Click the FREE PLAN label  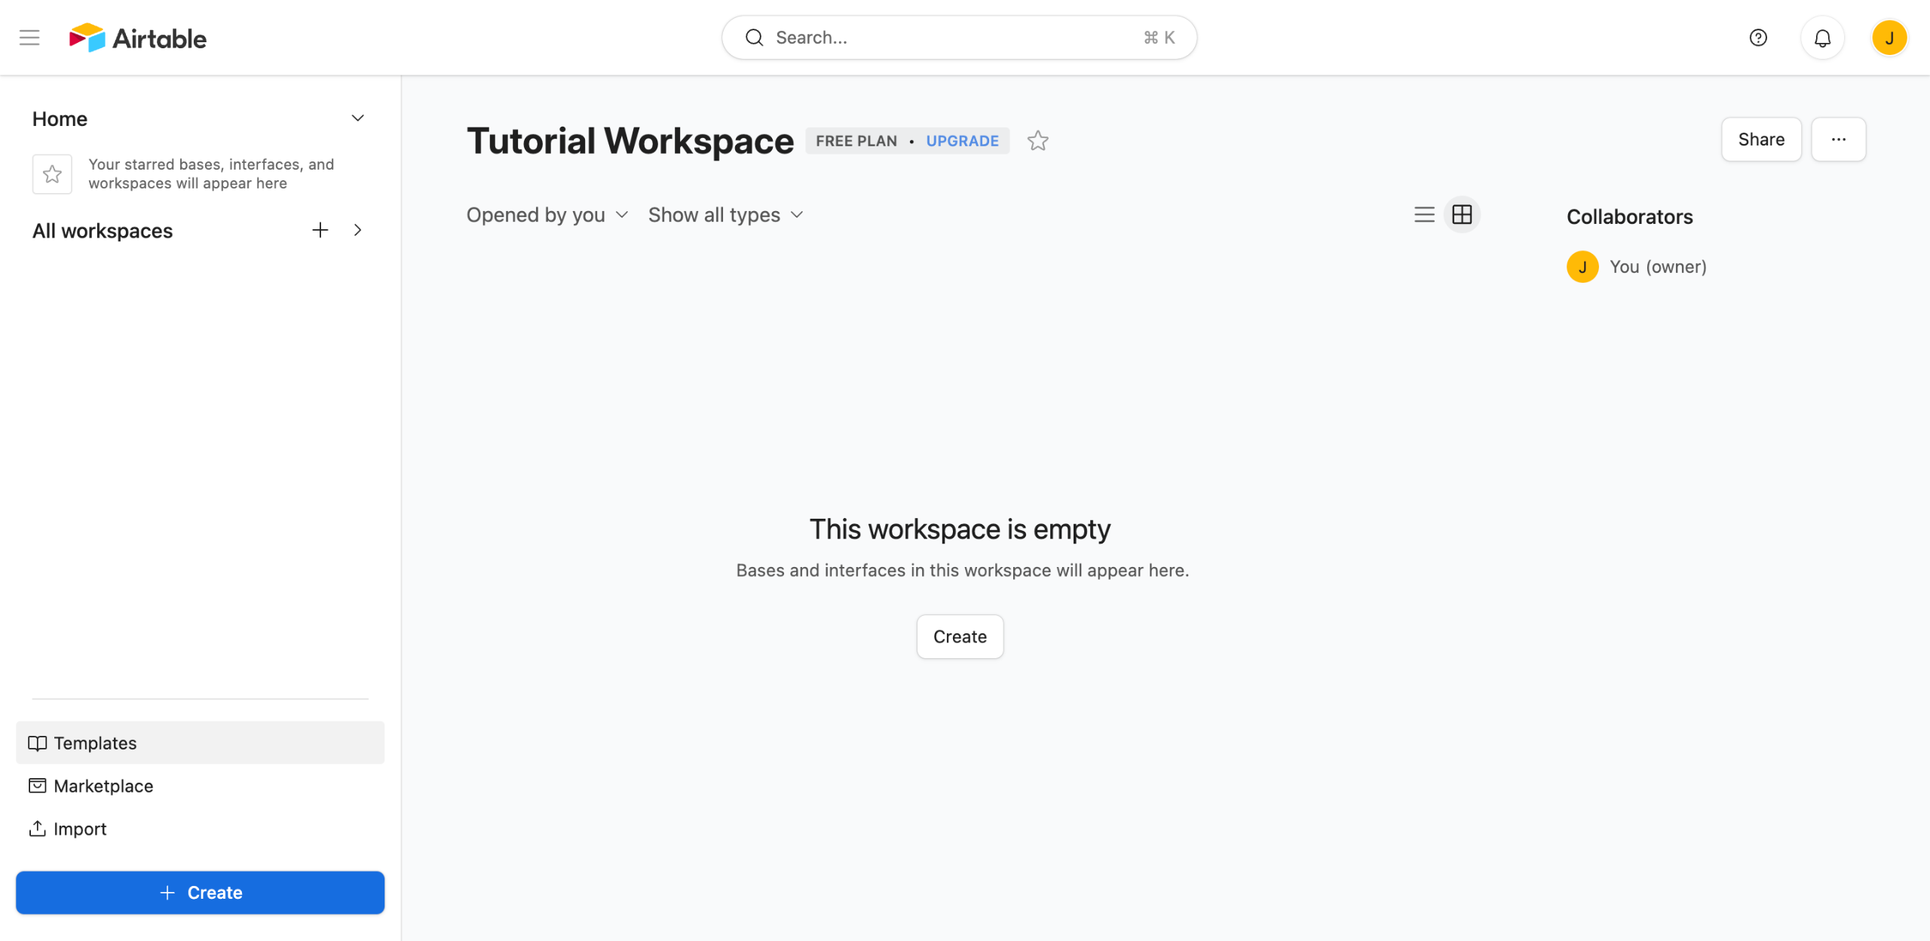[x=856, y=141]
